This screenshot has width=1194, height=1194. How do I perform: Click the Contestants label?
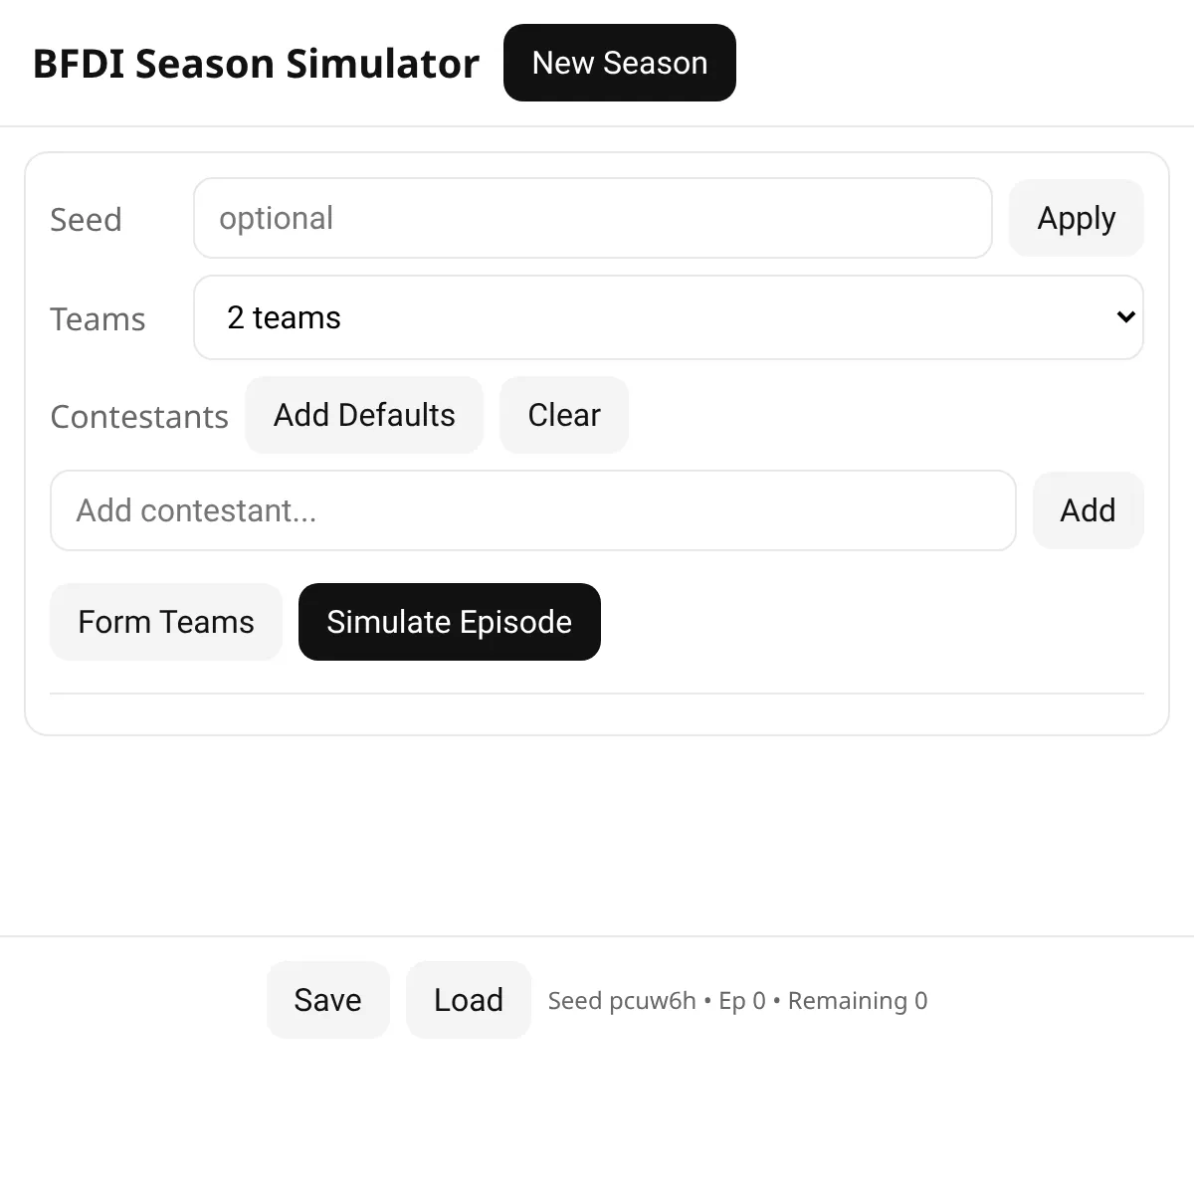[139, 417]
